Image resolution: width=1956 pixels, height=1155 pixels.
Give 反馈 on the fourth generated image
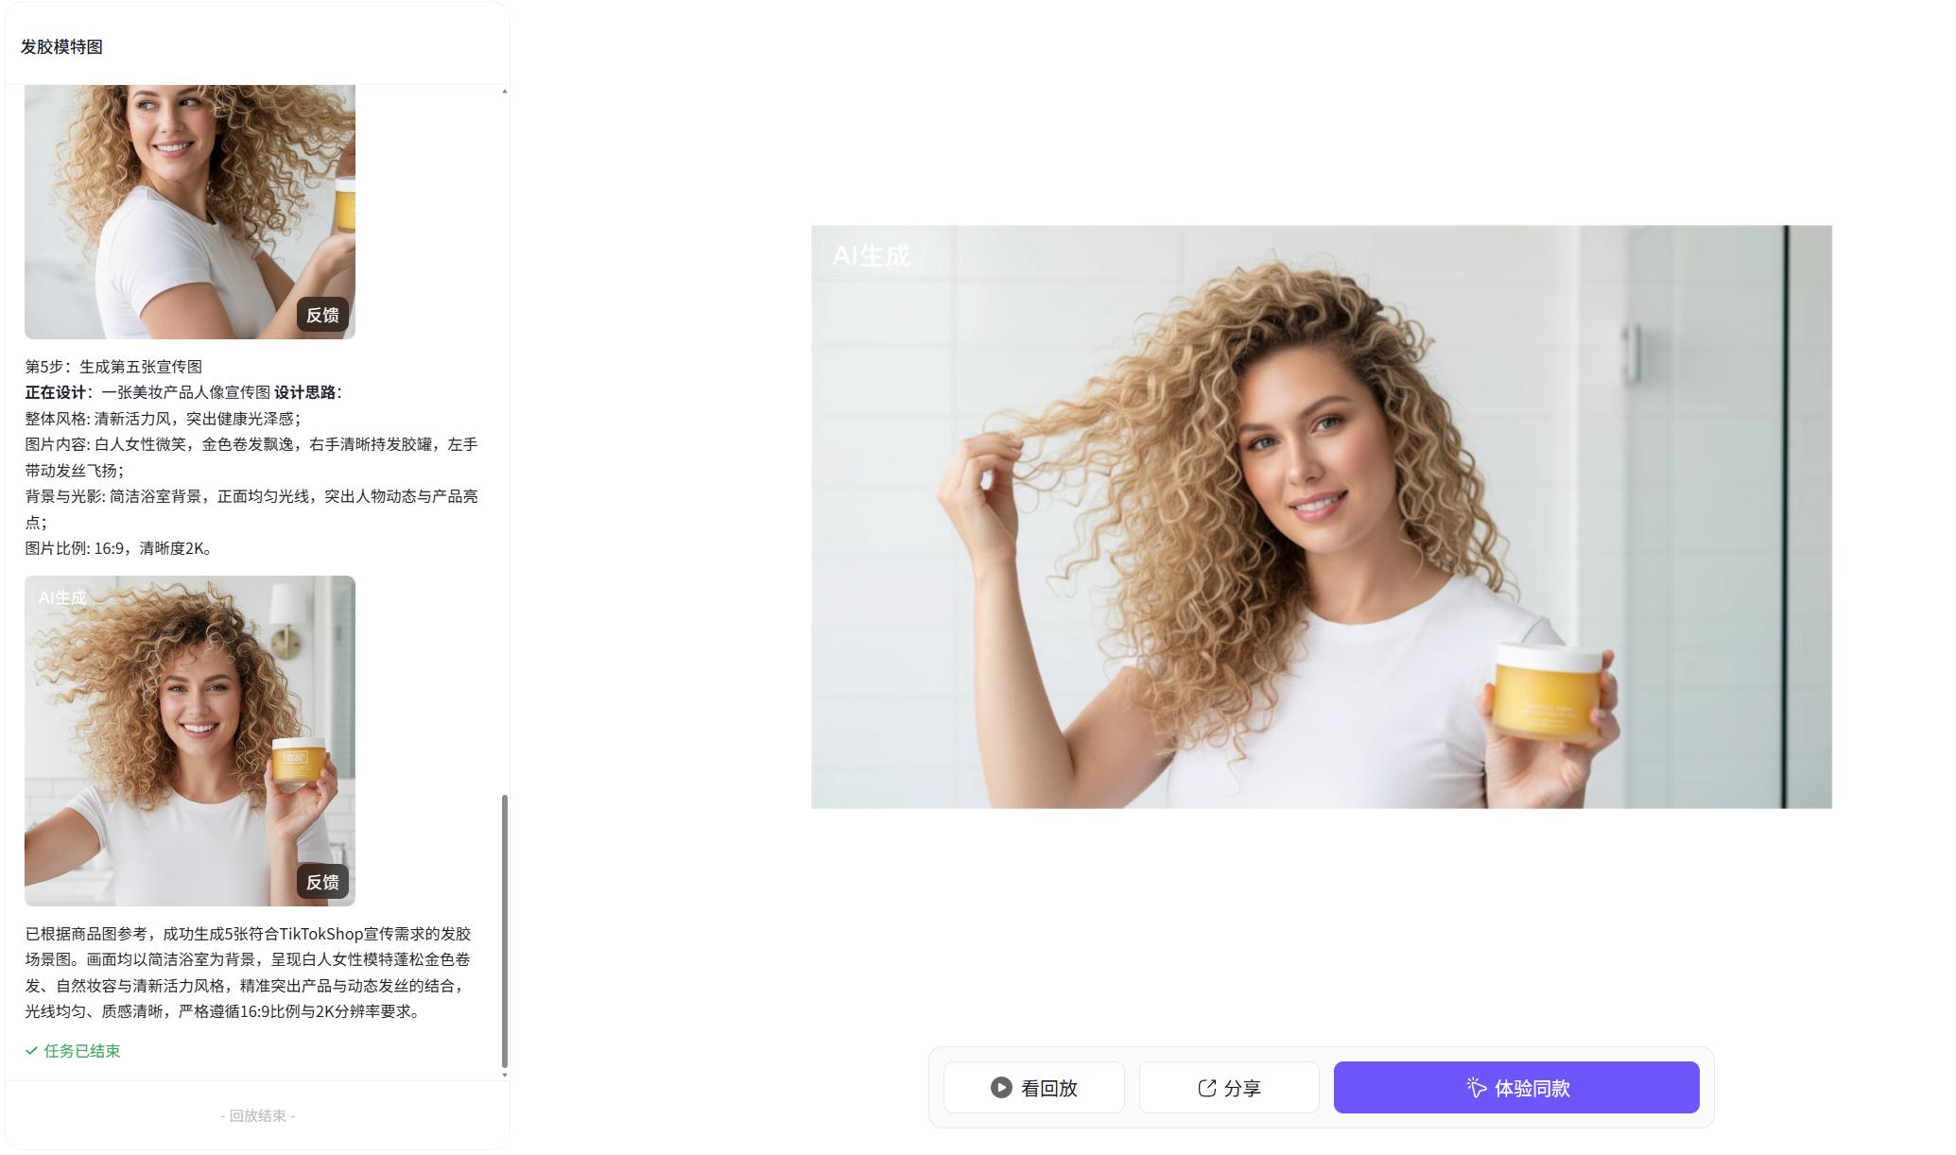tap(322, 315)
